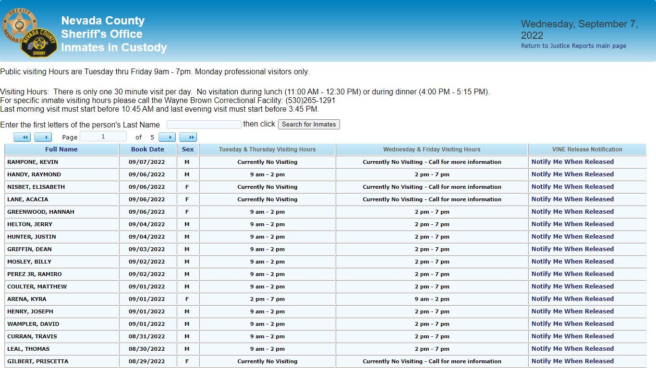Select the name MOSLEY, BILLY

[x=29, y=262]
